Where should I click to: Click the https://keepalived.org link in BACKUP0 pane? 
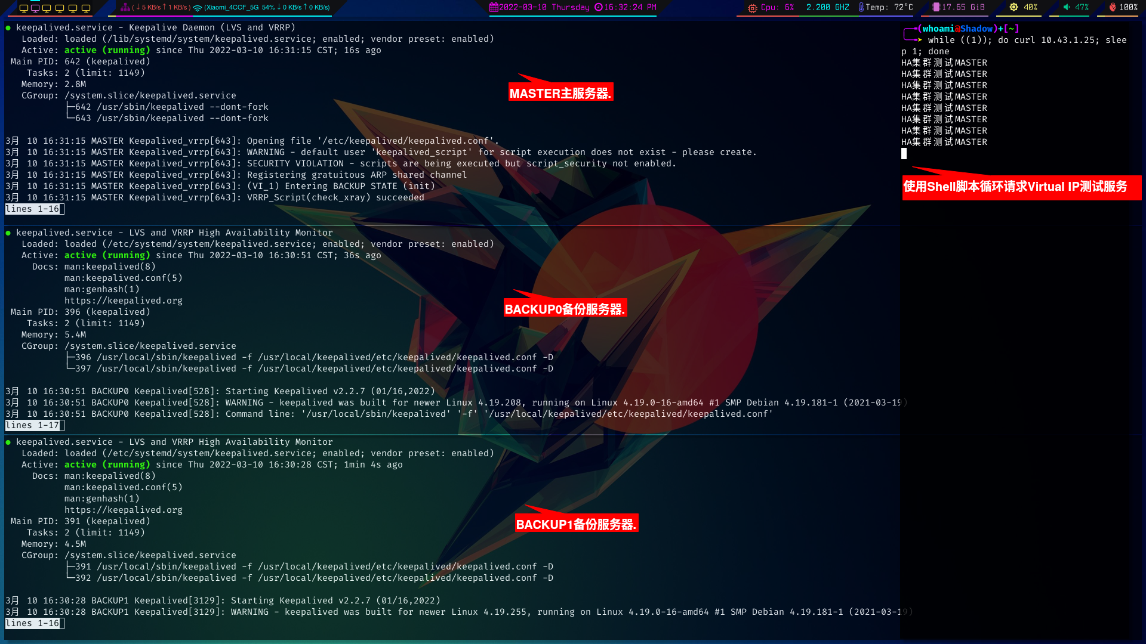pos(124,301)
